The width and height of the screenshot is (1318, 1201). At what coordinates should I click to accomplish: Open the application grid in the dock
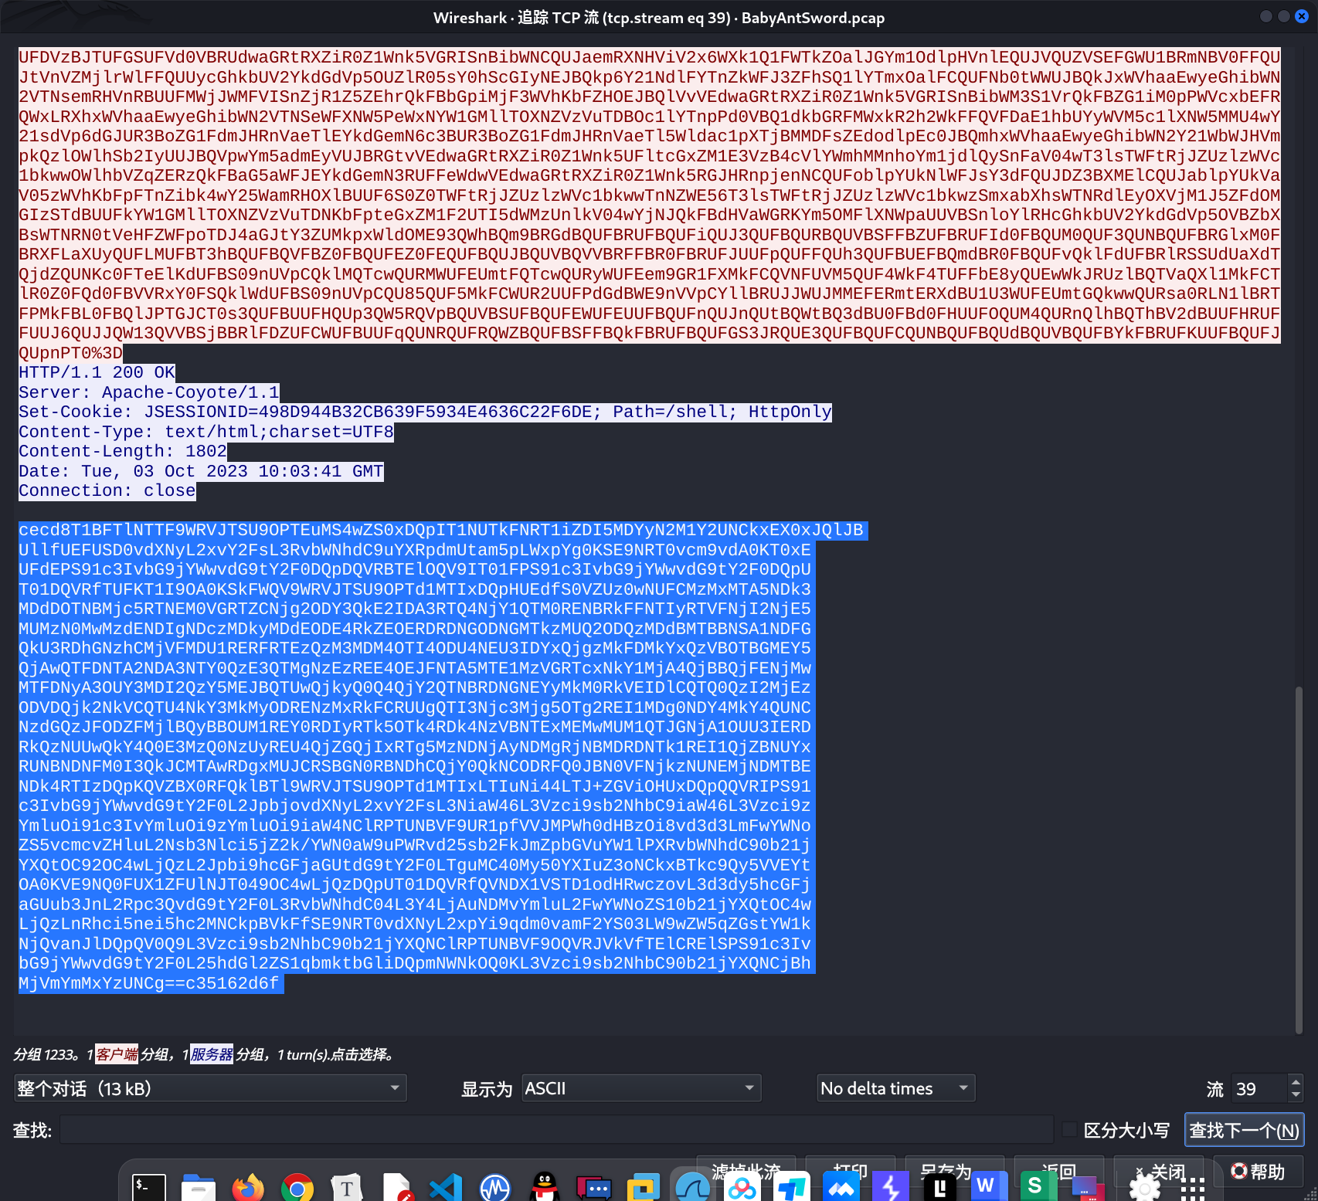coord(1193,1189)
